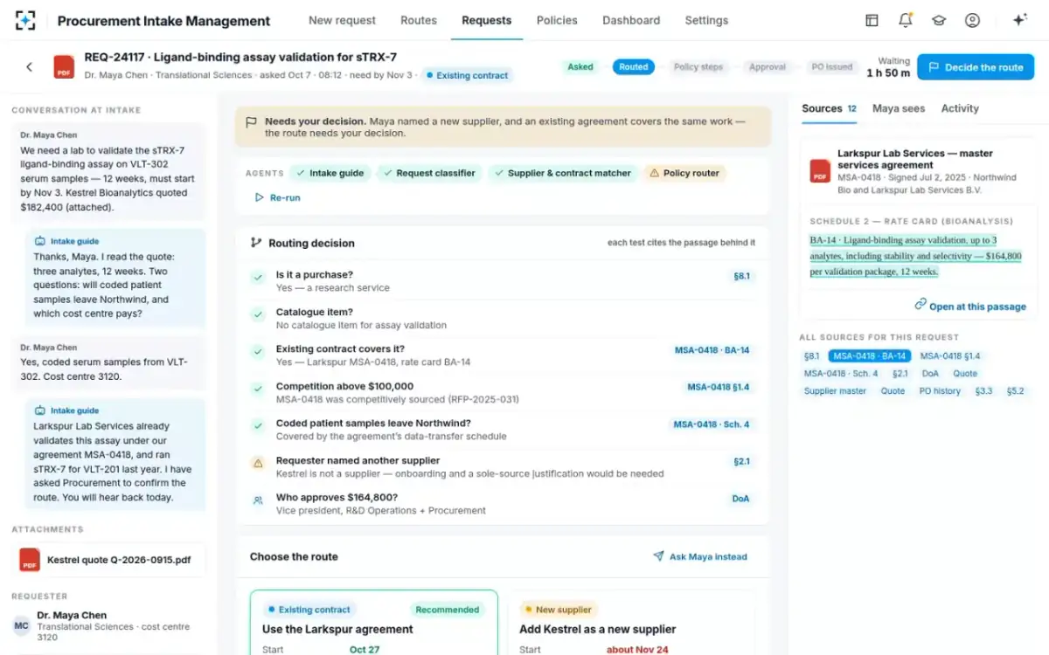Click the first Intake guide bot icon

tap(39, 241)
